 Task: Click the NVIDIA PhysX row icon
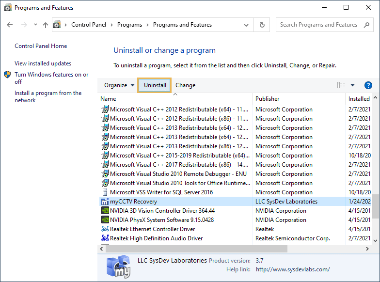pyautogui.click(x=105, y=220)
